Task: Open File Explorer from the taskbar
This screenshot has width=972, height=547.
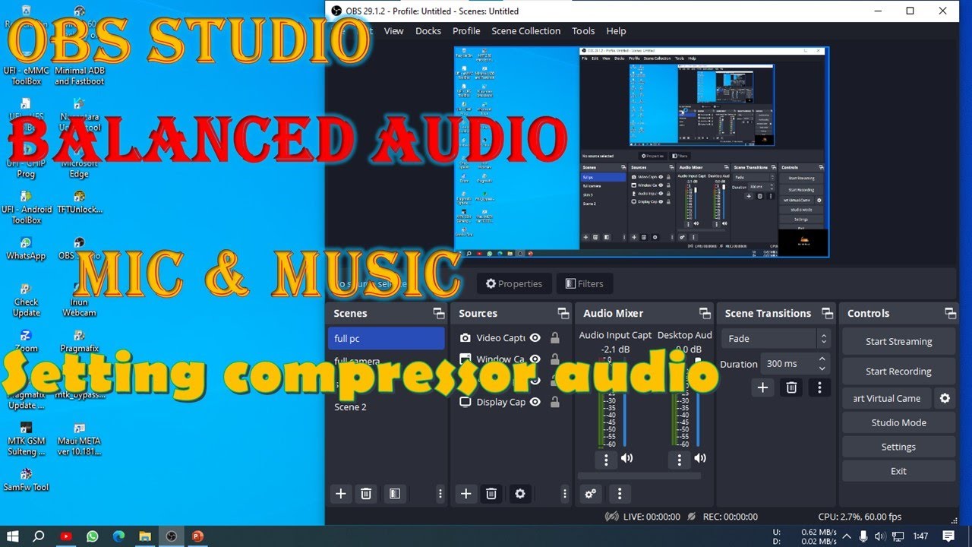Action: pos(145,536)
